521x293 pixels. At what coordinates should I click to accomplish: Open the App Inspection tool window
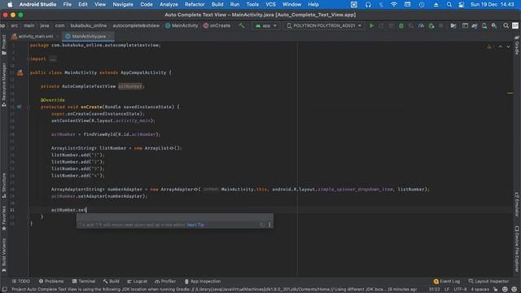click(x=203, y=282)
